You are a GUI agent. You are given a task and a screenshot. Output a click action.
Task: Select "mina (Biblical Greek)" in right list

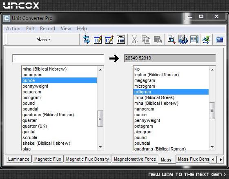click(171, 97)
